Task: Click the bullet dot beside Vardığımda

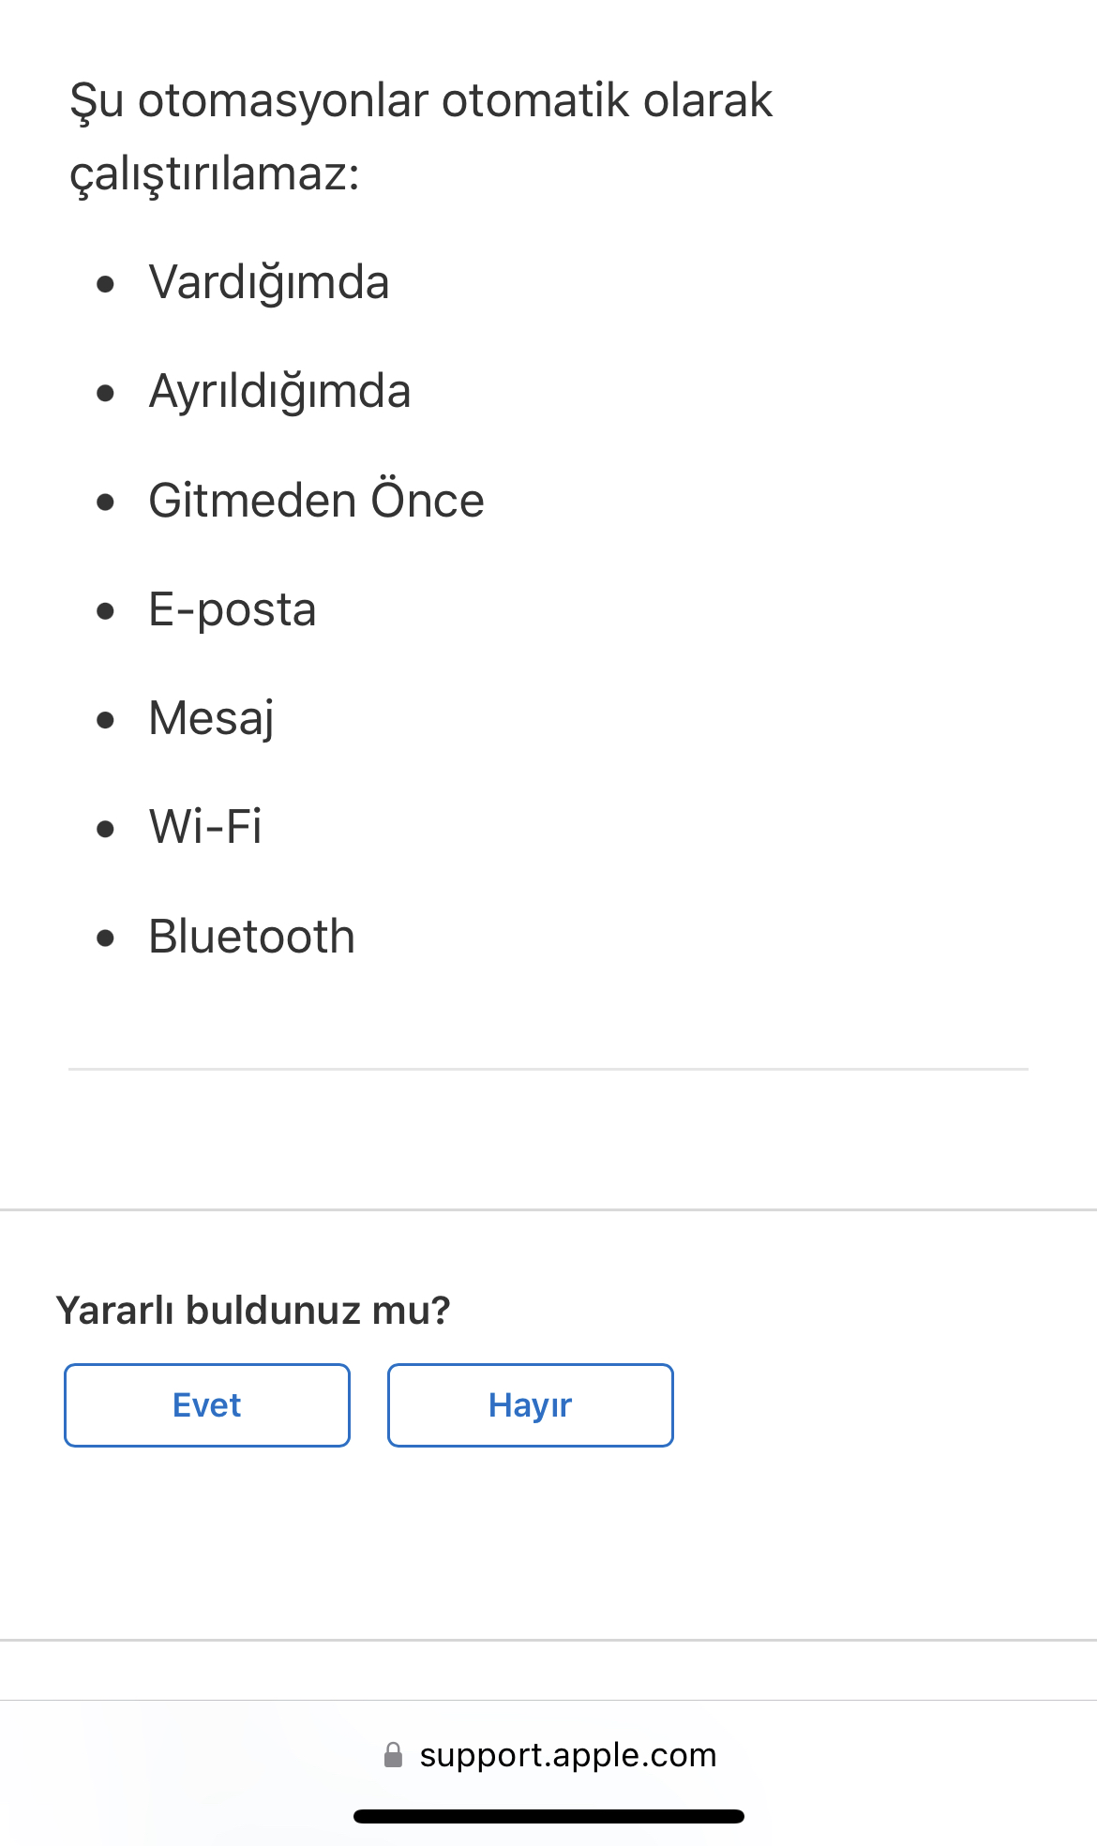Action: (105, 283)
